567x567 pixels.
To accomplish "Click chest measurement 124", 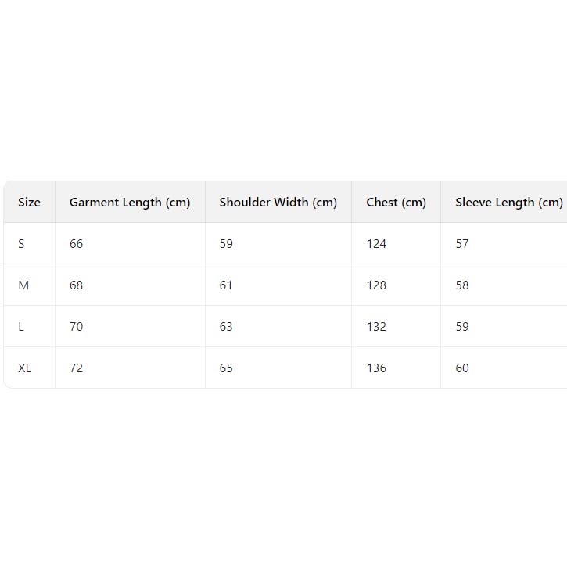I will click(x=376, y=244).
